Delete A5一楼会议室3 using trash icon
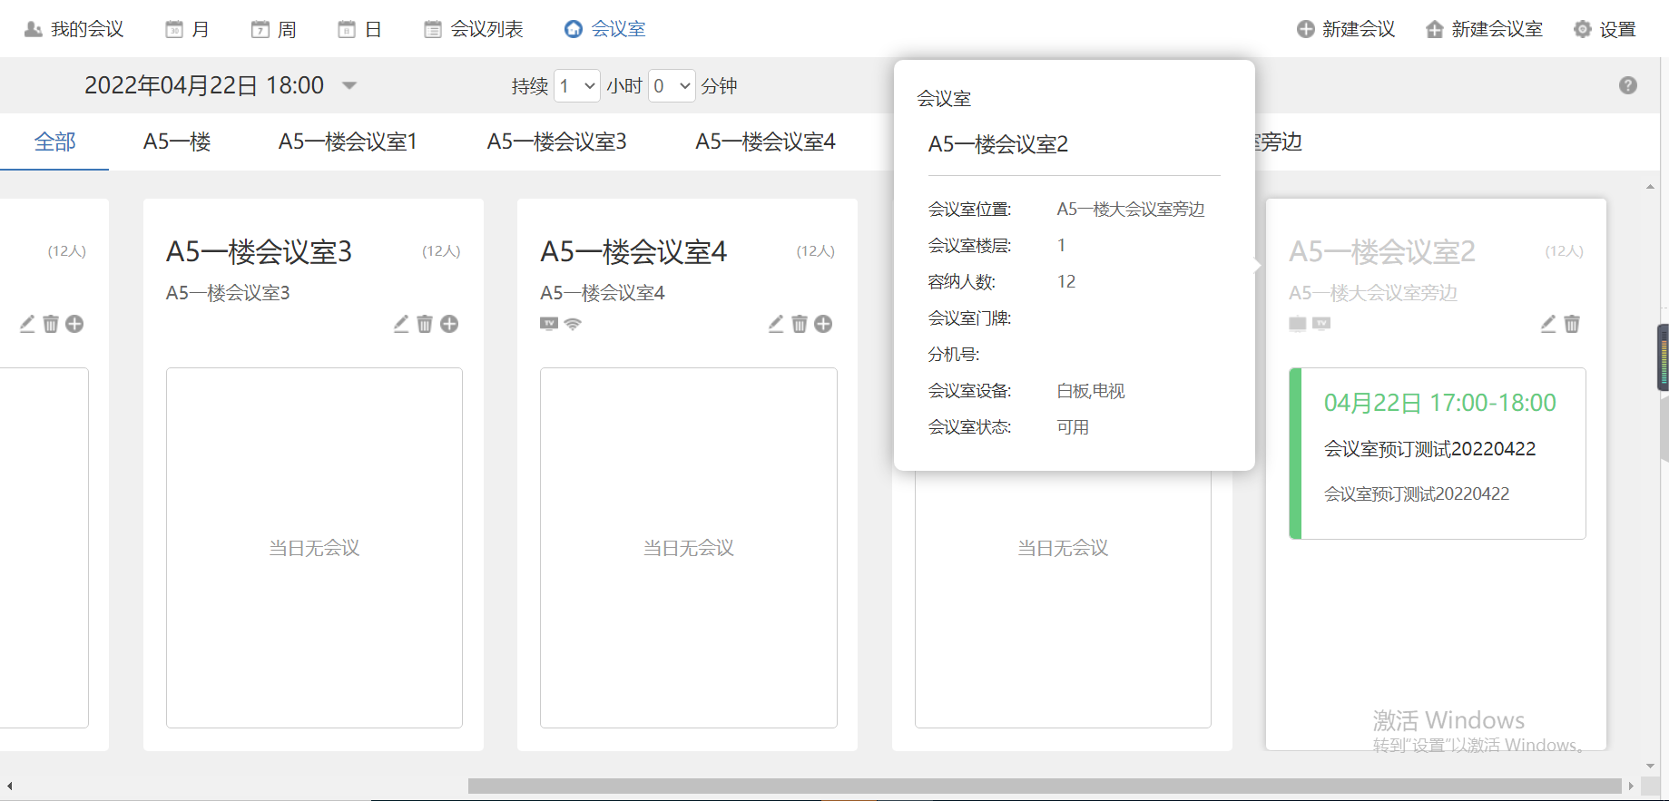The image size is (1669, 801). click(x=425, y=324)
